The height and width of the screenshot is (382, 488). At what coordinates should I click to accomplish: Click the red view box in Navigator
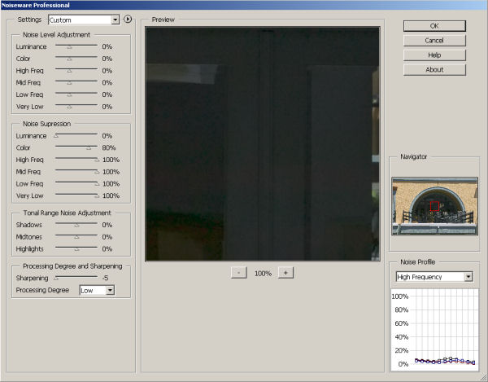434,206
